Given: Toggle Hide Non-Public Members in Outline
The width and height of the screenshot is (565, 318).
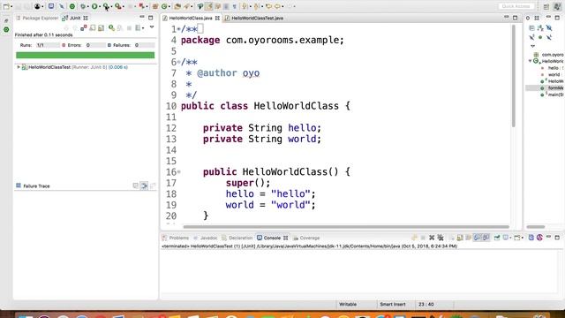Looking at the screenshot, I should [540, 37].
